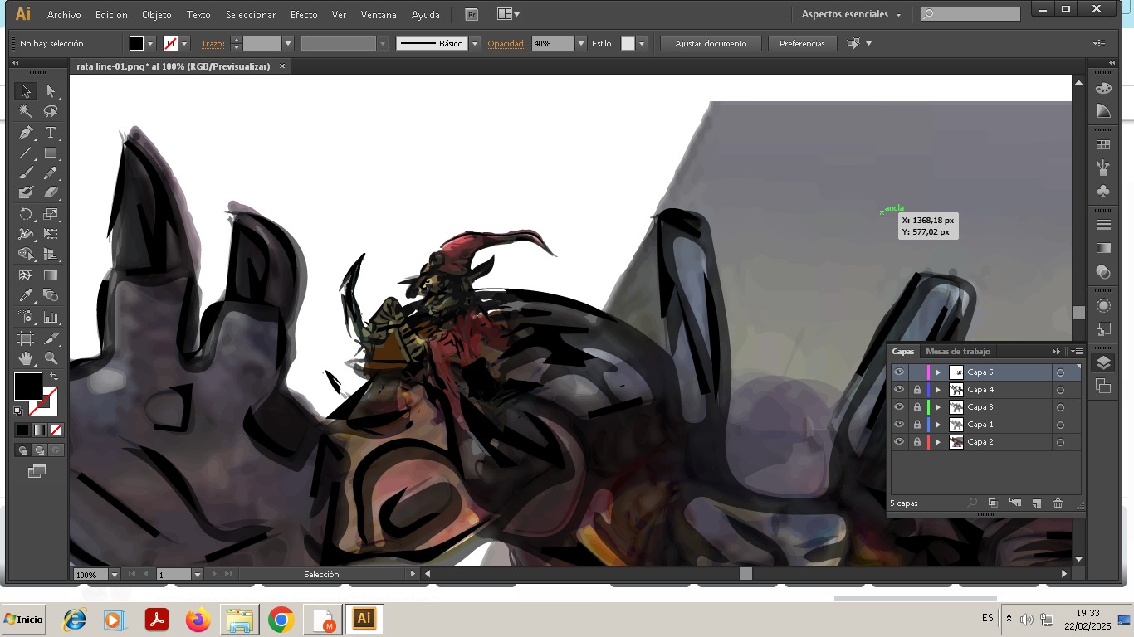
Task: Pick the Lasso tool
Action: point(51,112)
